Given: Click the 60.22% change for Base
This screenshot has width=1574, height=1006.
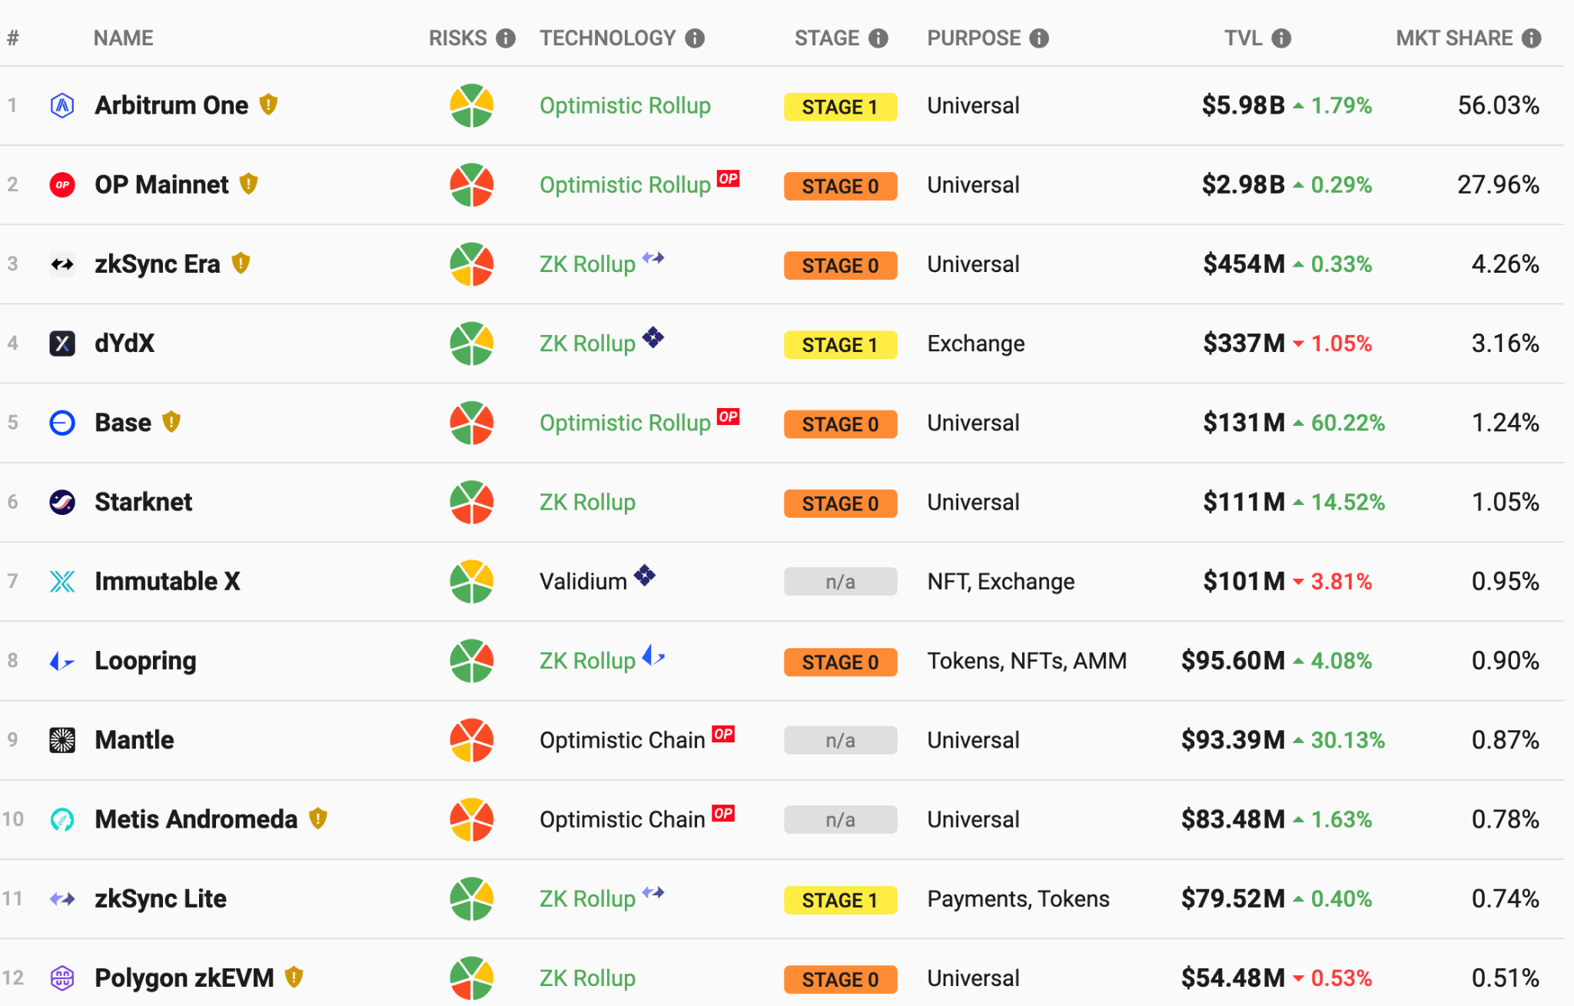Looking at the screenshot, I should click(1347, 423).
